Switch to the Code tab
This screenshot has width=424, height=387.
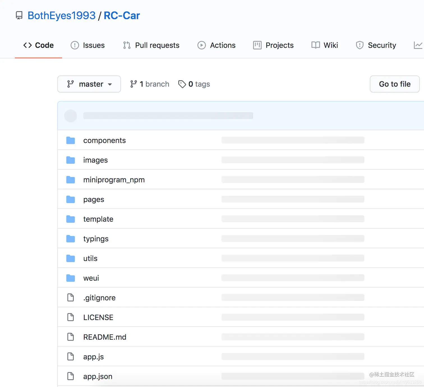click(x=38, y=45)
